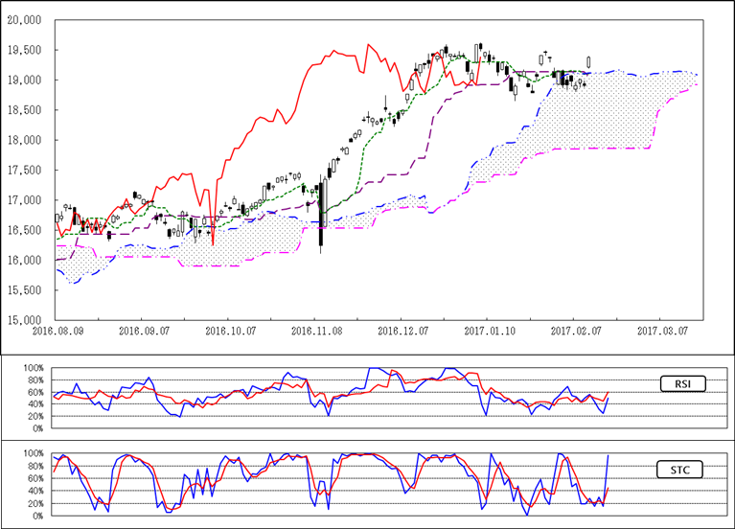Select the 2016.08.09 date axis label
The width and height of the screenshot is (735, 529).
coord(57,329)
